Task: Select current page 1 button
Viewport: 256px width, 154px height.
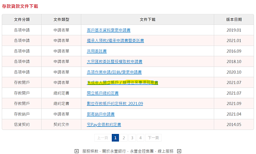Action: pos(115,138)
